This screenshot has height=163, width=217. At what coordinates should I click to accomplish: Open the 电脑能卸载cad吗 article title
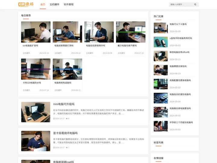click(63, 162)
